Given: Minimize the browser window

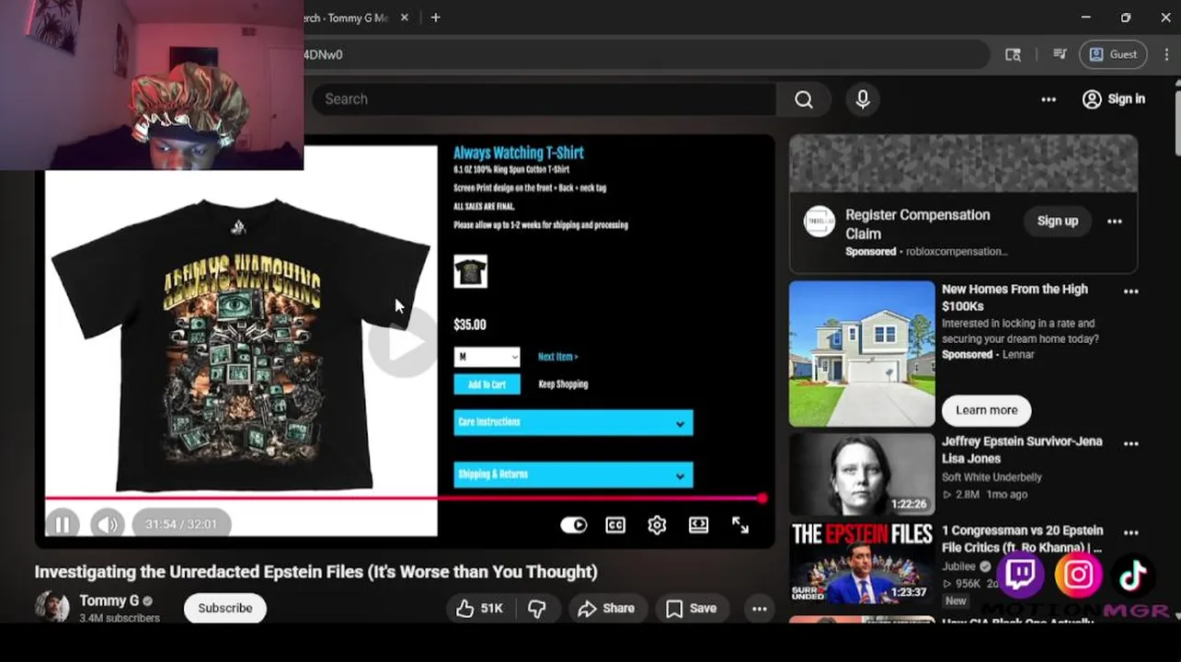Looking at the screenshot, I should (1085, 17).
